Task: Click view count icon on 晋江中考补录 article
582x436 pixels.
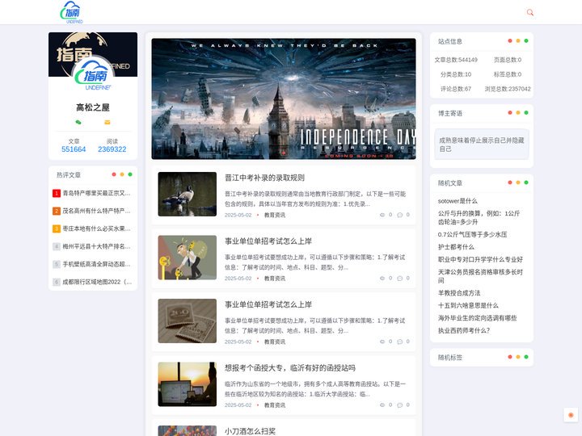Action: 382,215
